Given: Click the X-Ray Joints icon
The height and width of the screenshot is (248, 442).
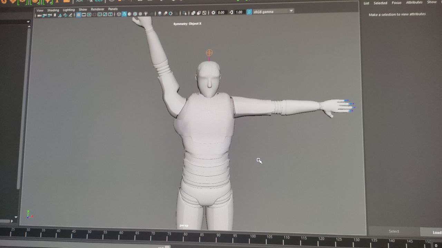Looking at the screenshot, I should click(x=204, y=13).
